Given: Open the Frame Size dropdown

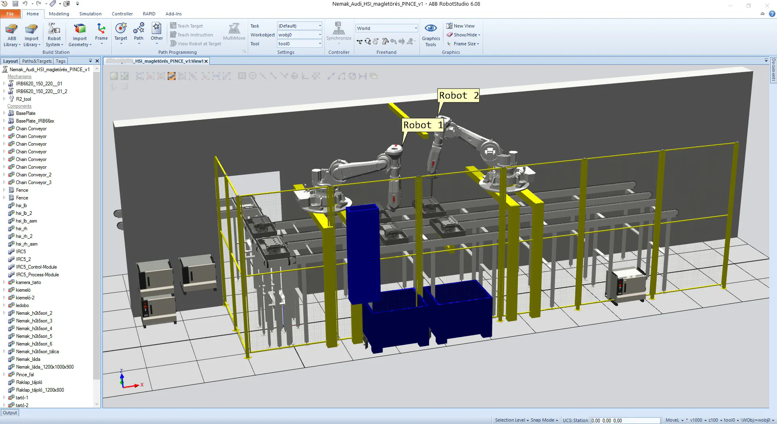Looking at the screenshot, I should point(463,44).
